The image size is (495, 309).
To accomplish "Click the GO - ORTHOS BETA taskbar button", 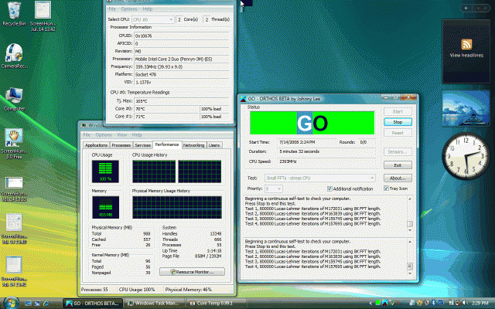I will 93,304.
